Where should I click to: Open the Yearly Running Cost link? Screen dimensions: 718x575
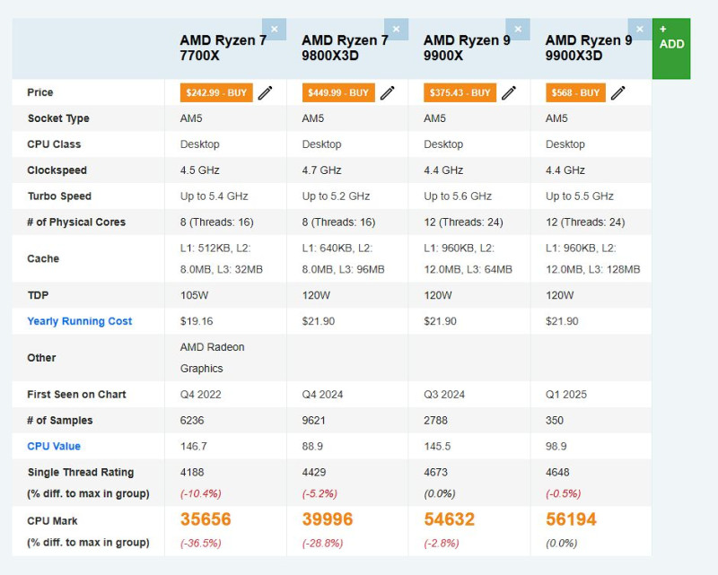point(80,321)
